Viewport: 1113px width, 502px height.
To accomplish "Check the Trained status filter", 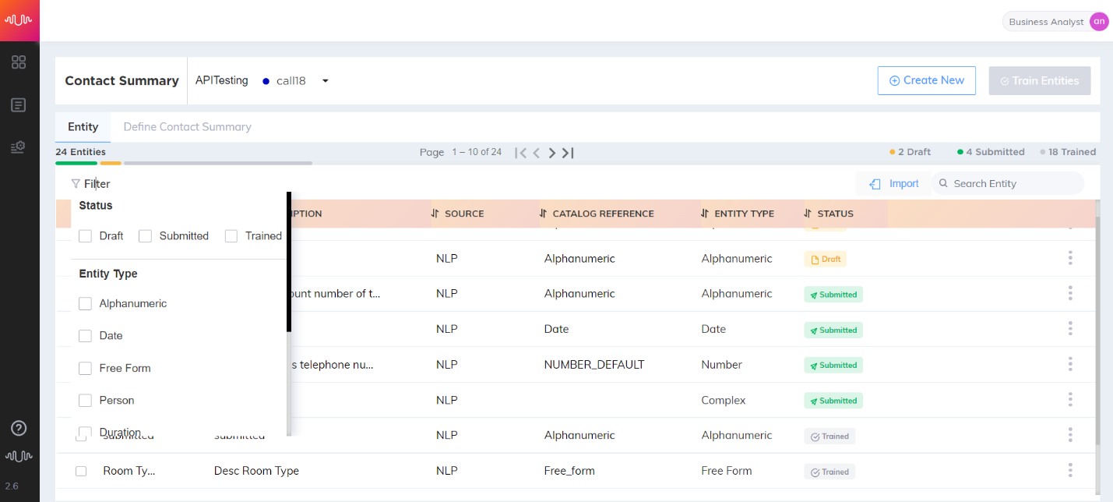I will pos(231,236).
